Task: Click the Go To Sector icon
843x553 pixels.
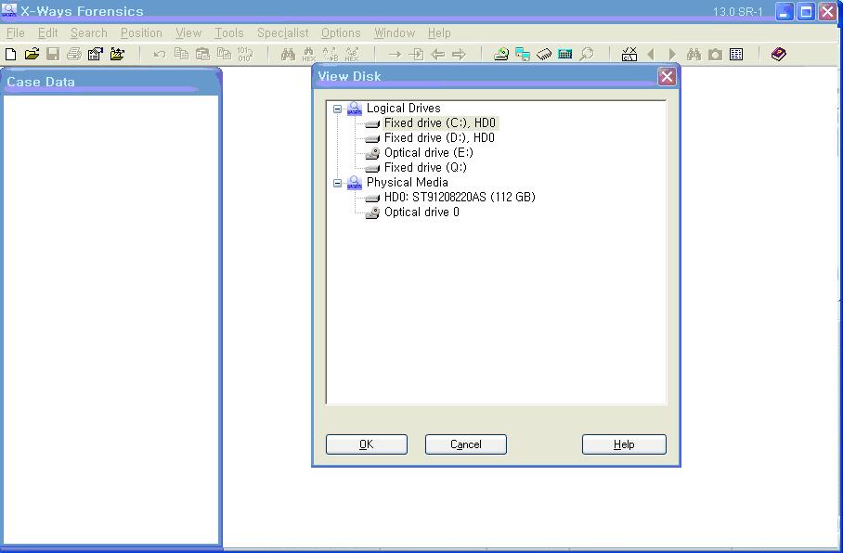Action: coord(416,54)
